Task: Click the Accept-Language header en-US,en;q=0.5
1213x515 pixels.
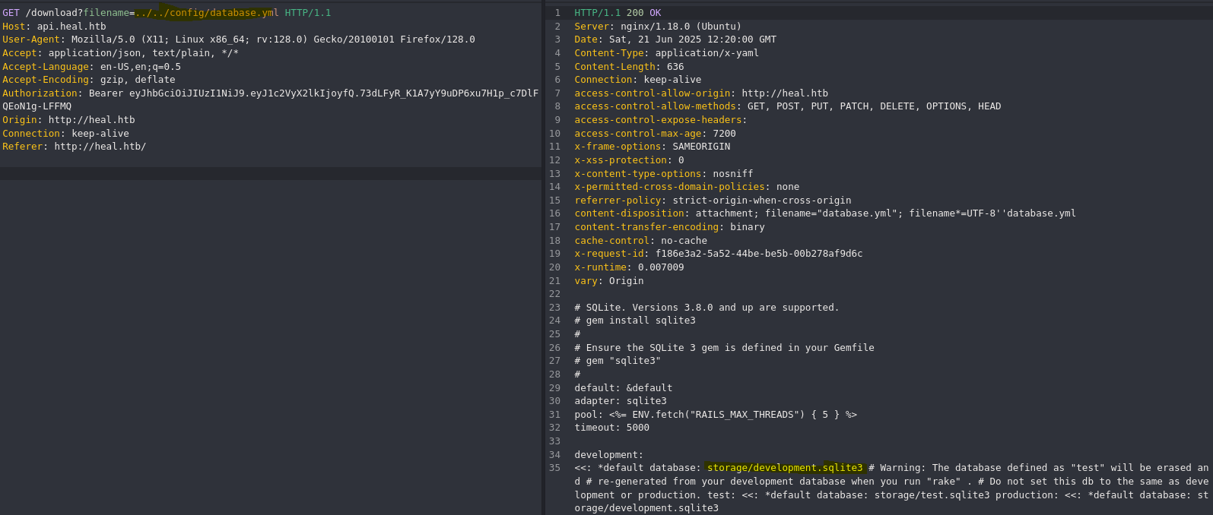Action: click(x=91, y=67)
